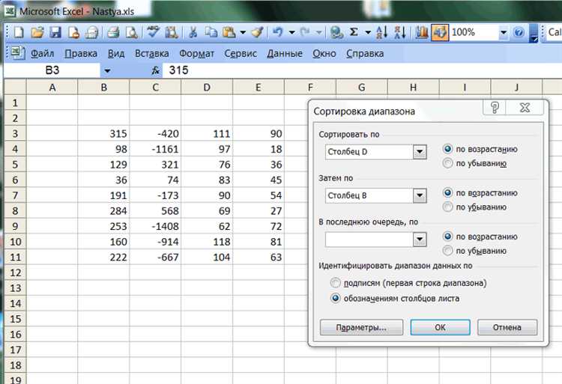The height and width of the screenshot is (384, 562).
Task: Select descending order for Столбец B sort
Action: (447, 207)
